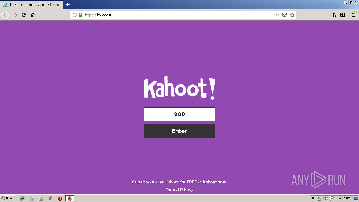Open Windows Explorer folder in taskbar
Image resolution: width=359 pixels, height=202 pixels.
point(32,198)
